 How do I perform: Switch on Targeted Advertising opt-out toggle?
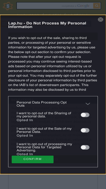click(x=85, y=147)
